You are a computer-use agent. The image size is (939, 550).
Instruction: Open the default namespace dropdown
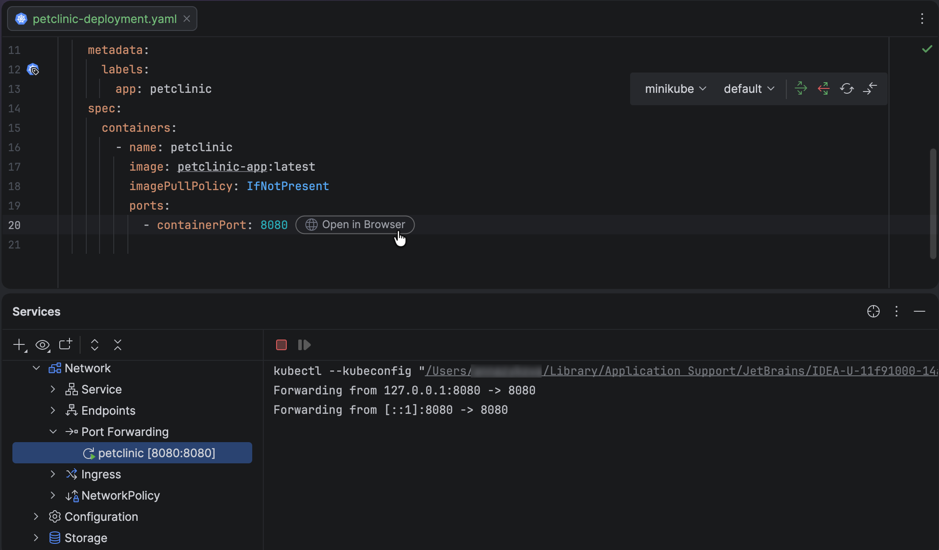pyautogui.click(x=749, y=89)
